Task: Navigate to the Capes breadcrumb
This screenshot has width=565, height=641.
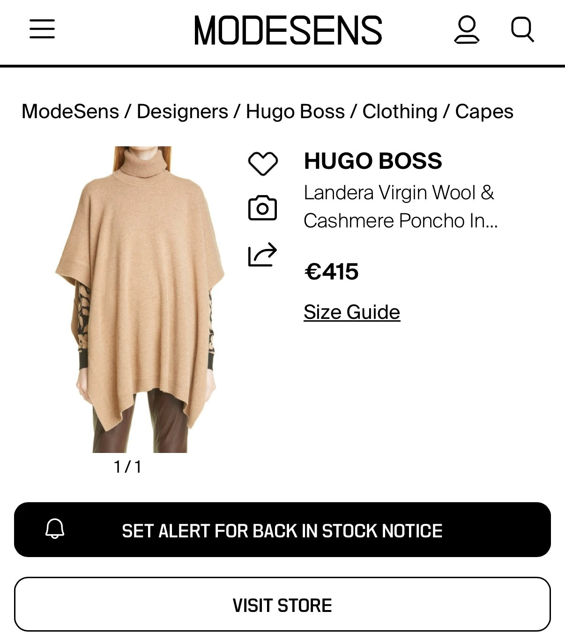Action: [484, 112]
